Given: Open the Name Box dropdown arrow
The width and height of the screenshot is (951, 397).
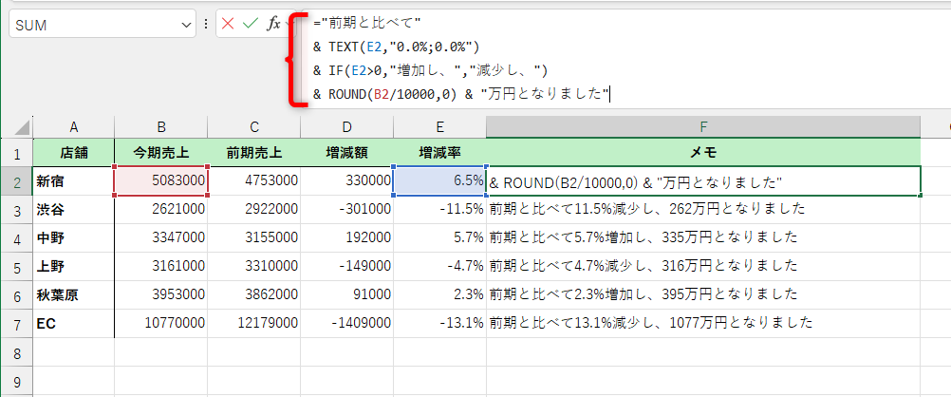Looking at the screenshot, I should pos(186,25).
